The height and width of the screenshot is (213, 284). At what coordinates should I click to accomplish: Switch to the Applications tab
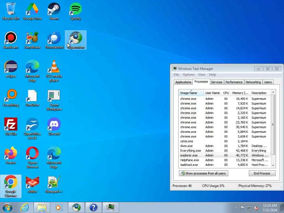point(183,82)
